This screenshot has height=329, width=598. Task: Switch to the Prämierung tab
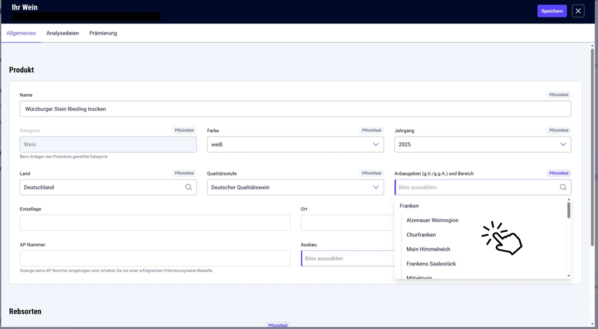click(103, 33)
